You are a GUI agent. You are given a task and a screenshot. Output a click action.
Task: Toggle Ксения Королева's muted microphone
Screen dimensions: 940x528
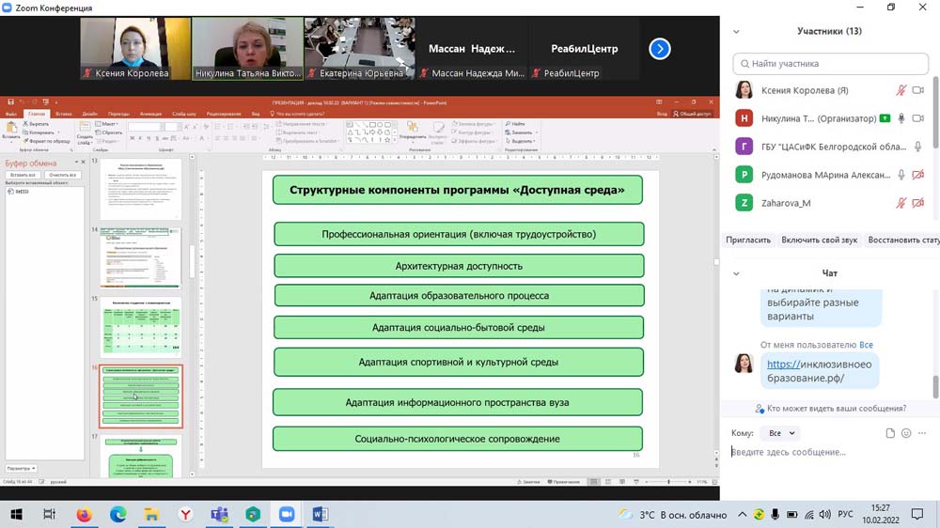click(901, 90)
